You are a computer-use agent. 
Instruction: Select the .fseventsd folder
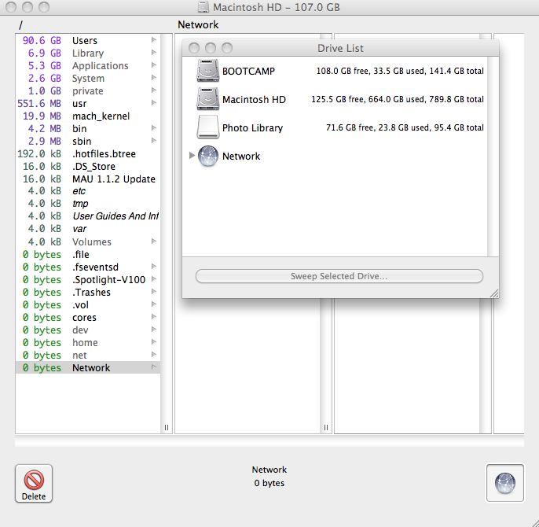pyautogui.click(x=88, y=267)
